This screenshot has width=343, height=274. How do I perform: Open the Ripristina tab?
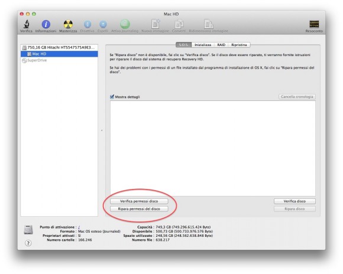pos(239,45)
